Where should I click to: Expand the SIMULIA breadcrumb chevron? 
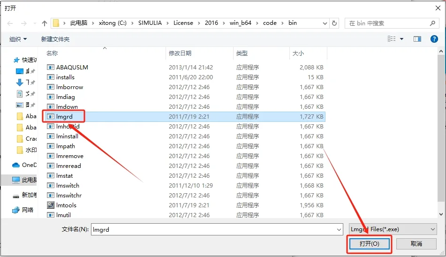click(x=167, y=23)
